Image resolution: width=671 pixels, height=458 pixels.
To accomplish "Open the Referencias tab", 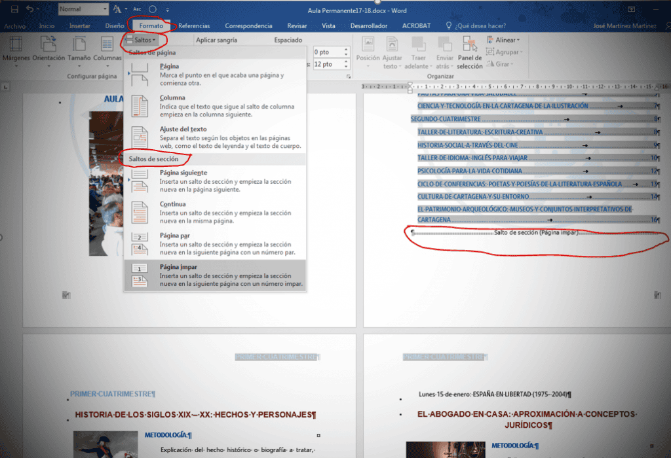I will point(194,26).
